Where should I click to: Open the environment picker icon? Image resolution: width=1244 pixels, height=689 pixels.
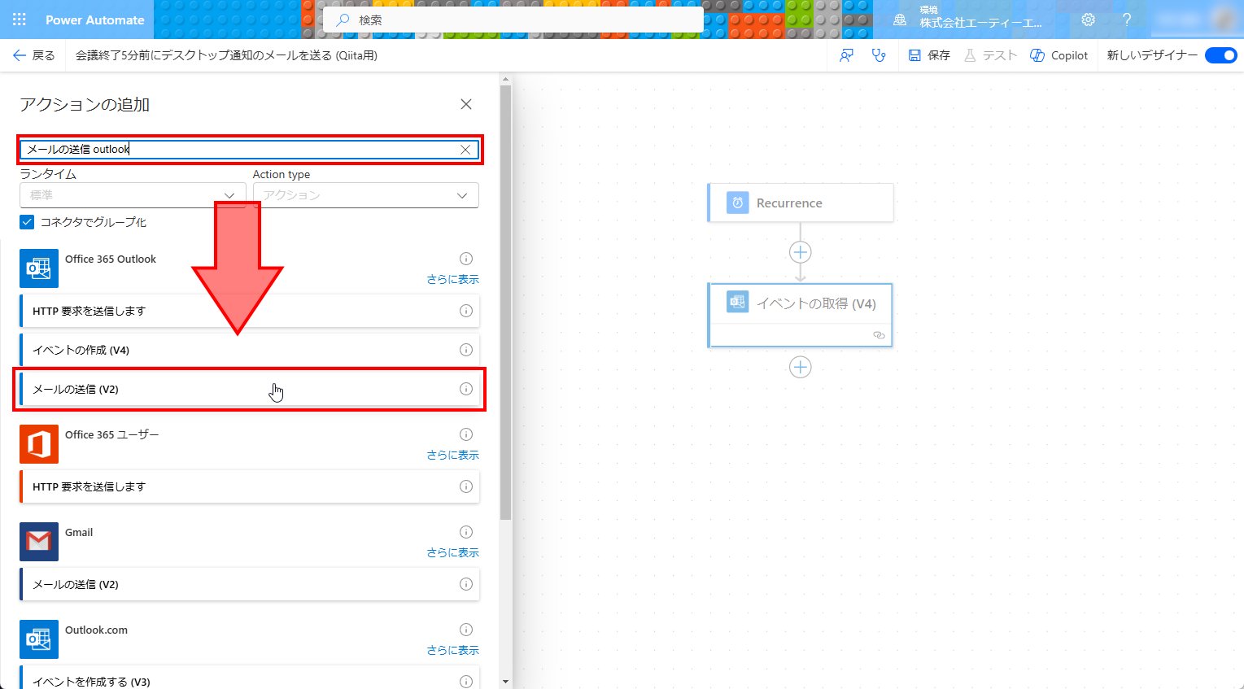(900, 20)
